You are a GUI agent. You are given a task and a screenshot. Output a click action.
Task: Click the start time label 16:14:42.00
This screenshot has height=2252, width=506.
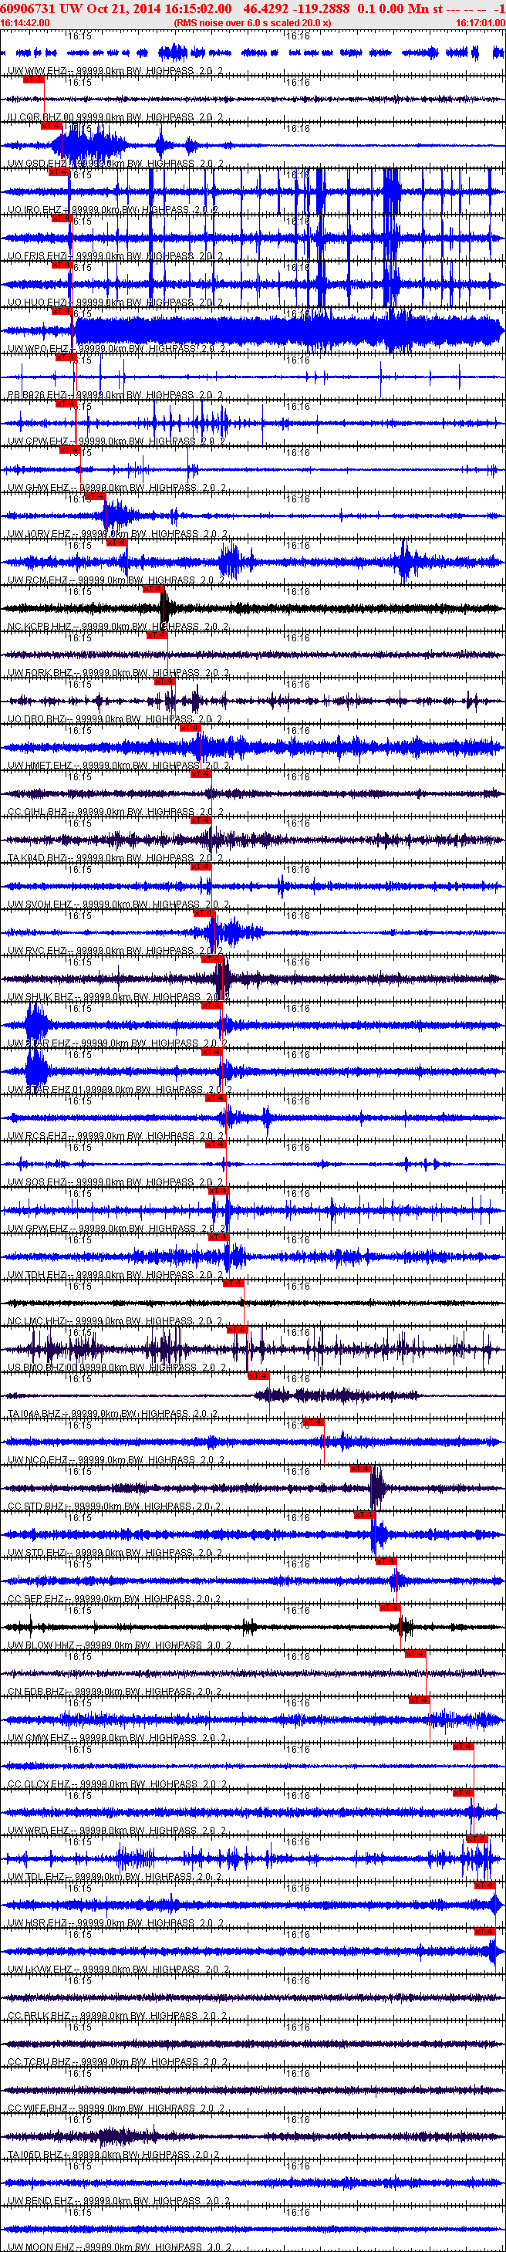pyautogui.click(x=25, y=22)
